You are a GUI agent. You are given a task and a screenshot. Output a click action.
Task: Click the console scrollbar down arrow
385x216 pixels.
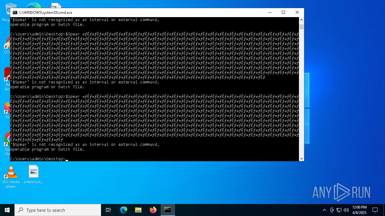[x=301, y=158]
